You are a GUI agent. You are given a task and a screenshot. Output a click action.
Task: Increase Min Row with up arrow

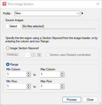click(29, 85)
